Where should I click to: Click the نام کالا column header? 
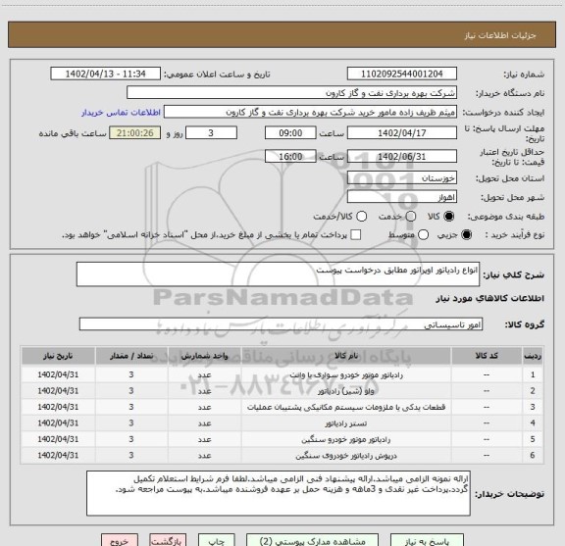click(x=346, y=356)
